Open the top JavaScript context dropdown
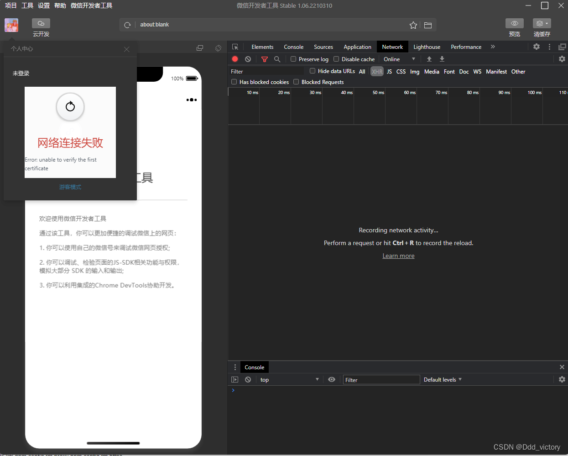 (x=289, y=380)
